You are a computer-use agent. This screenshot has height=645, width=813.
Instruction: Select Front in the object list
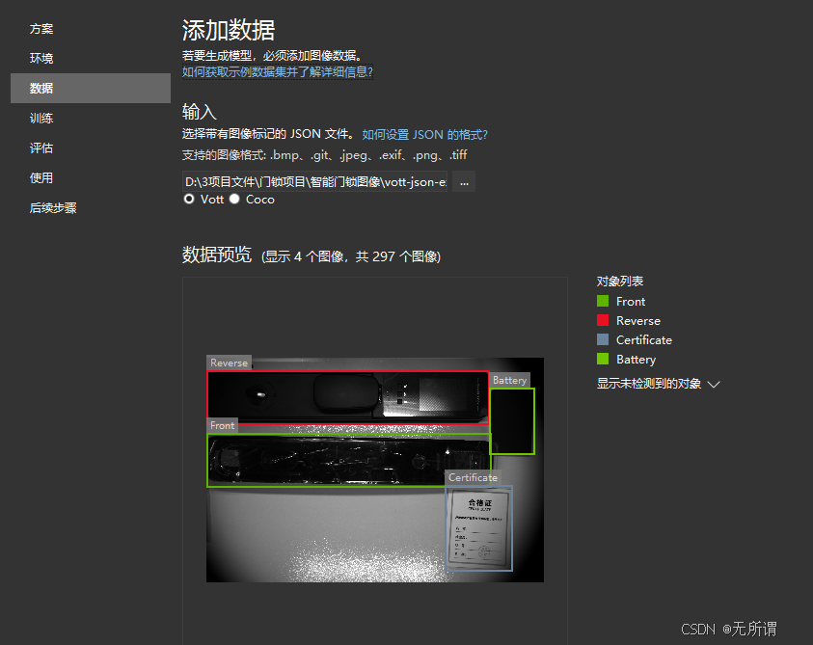click(x=631, y=302)
